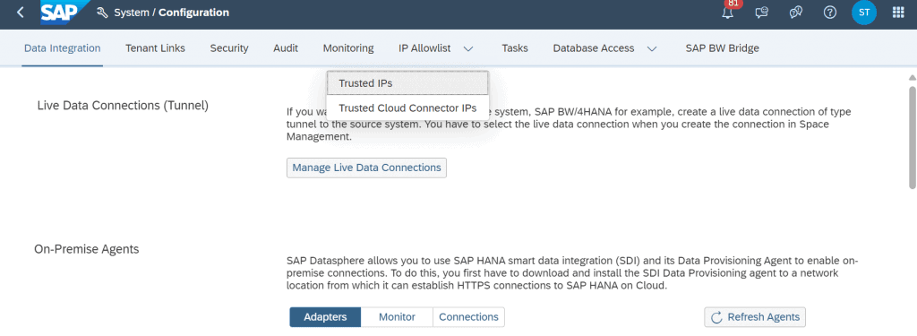This screenshot has width=917, height=336.
Task: Choose Trusted Cloud Connector IPs option
Action: click(407, 108)
